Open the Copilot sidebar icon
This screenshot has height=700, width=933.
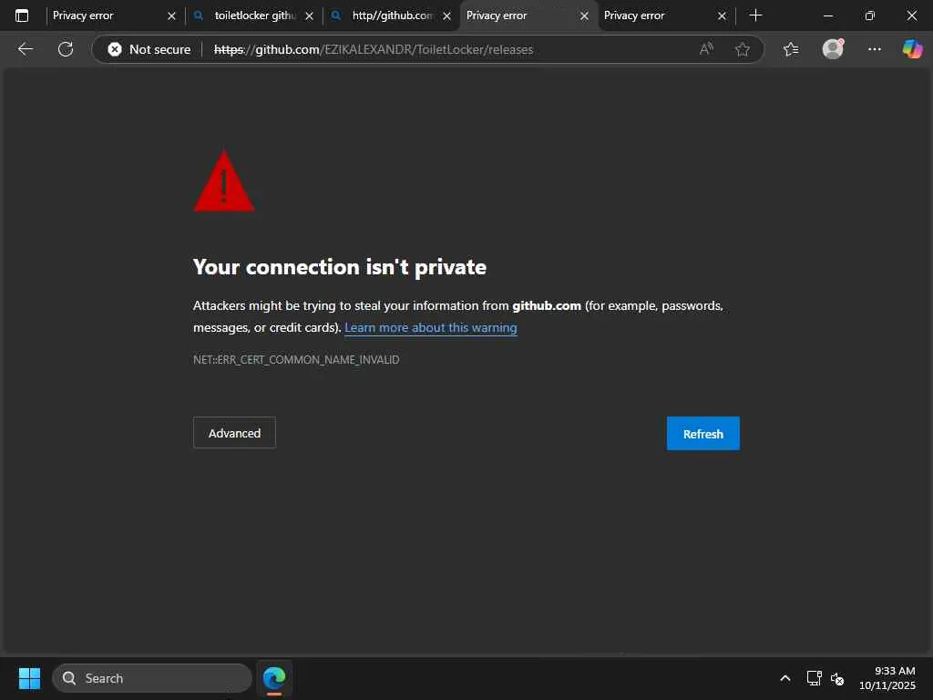tap(912, 49)
